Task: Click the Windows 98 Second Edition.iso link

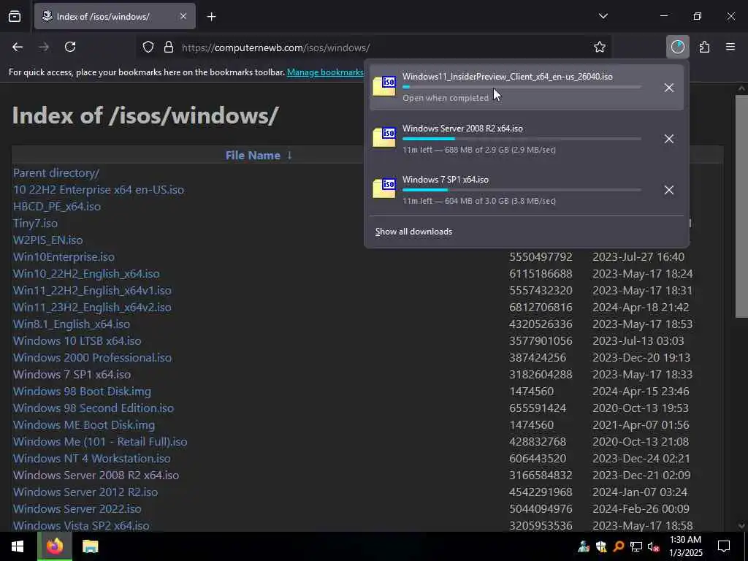Action: [93, 408]
